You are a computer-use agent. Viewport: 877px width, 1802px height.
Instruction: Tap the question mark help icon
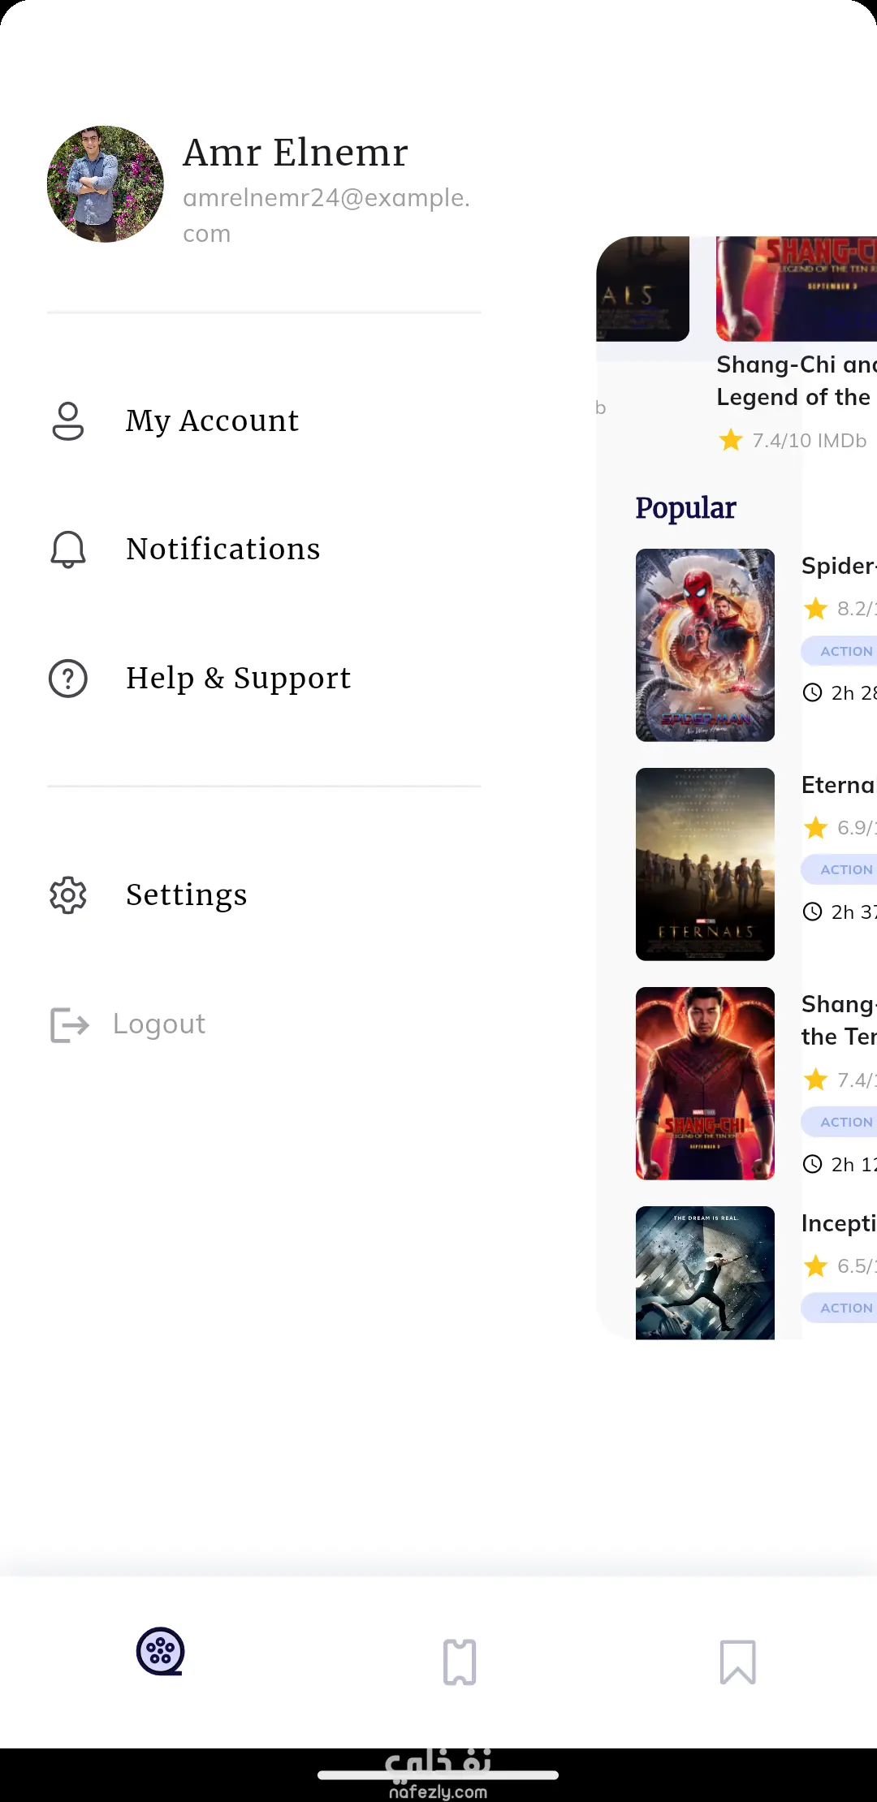click(68, 679)
